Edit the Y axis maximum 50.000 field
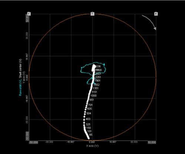 pyautogui.click(x=27, y=18)
